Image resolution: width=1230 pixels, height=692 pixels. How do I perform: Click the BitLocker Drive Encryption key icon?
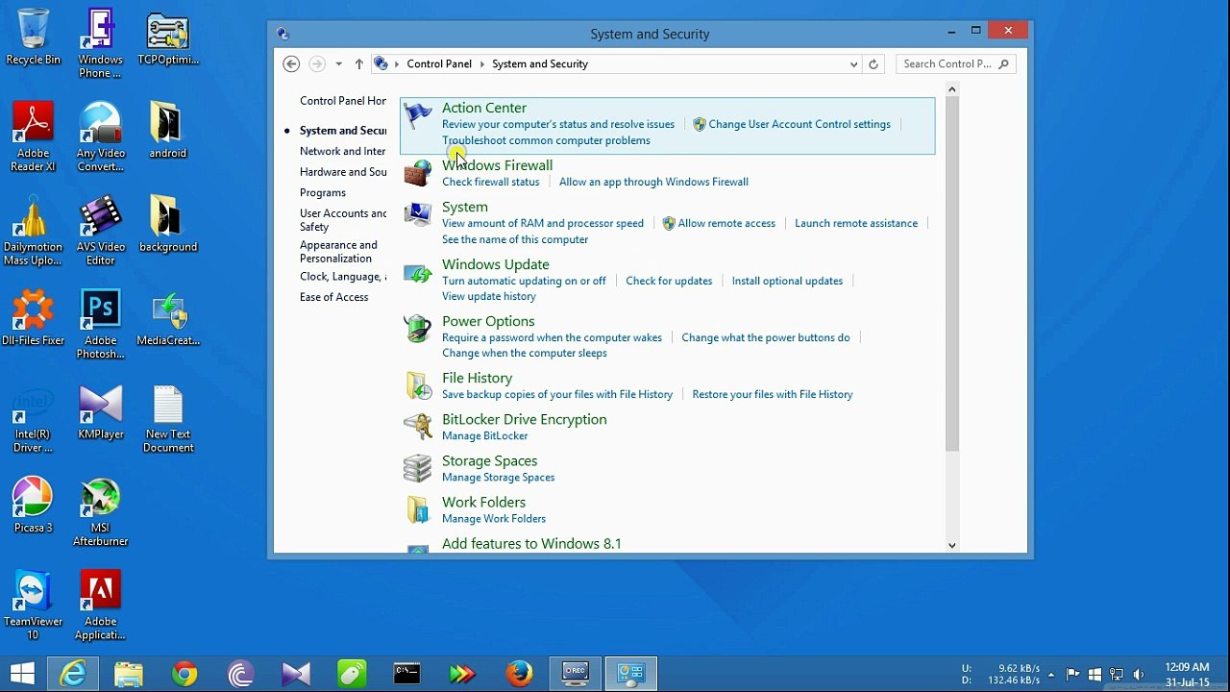[x=417, y=427]
